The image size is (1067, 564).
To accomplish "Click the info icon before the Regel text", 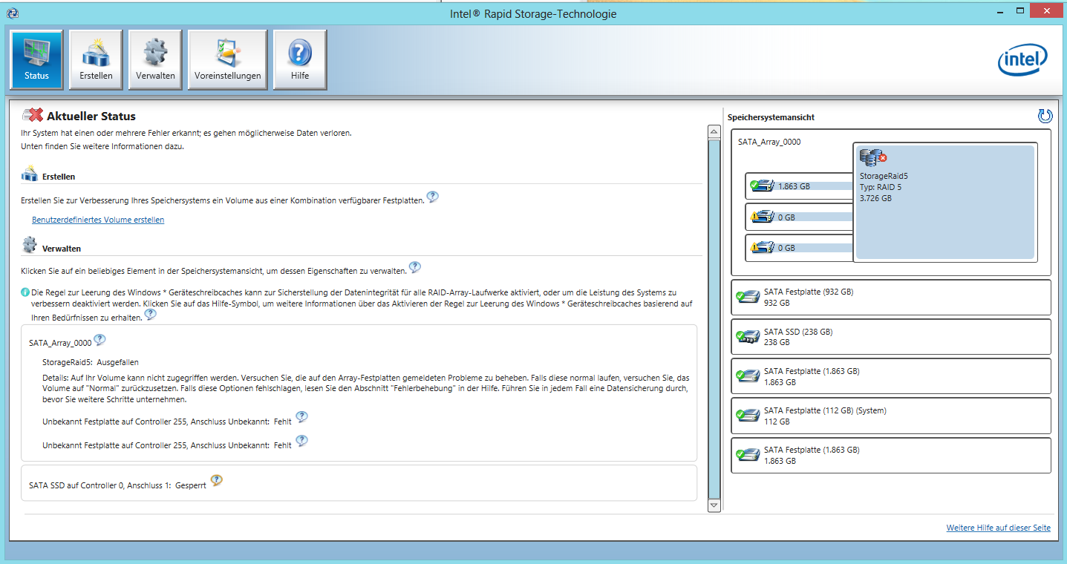I will tap(25, 292).
